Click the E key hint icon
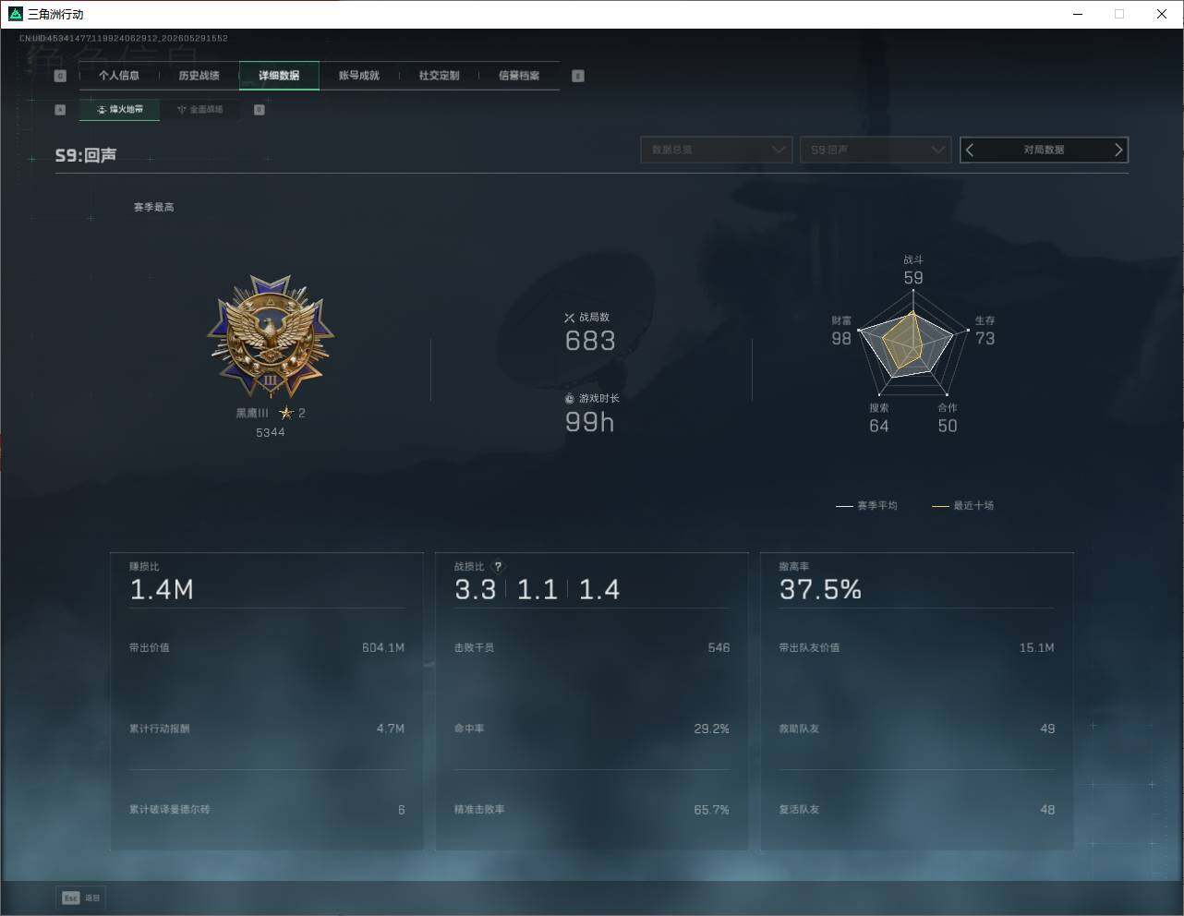The height and width of the screenshot is (916, 1184). 578,76
